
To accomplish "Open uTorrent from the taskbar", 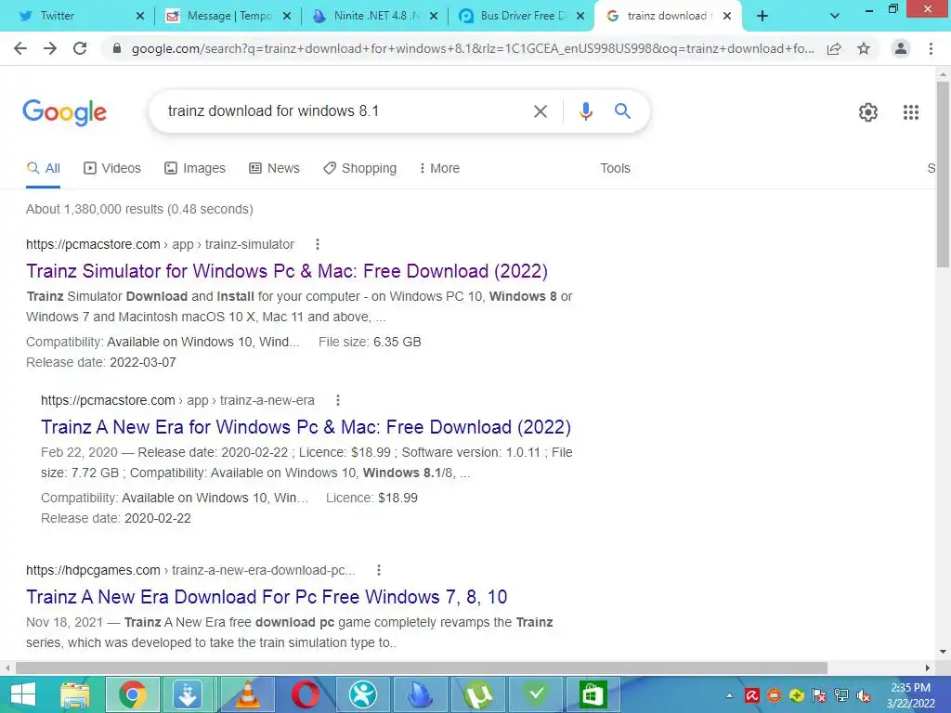I will pos(478,694).
